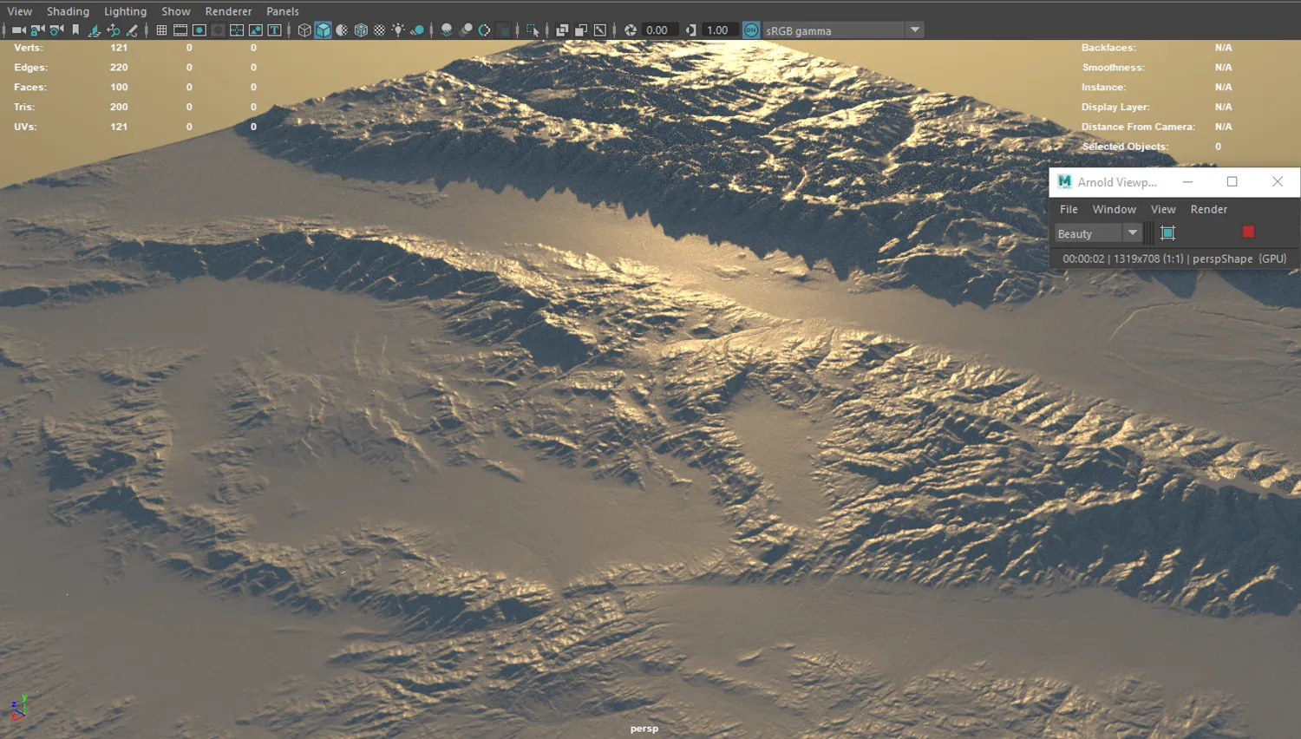Stop the Arnold render with red button
1301x739 pixels.
click(1248, 232)
